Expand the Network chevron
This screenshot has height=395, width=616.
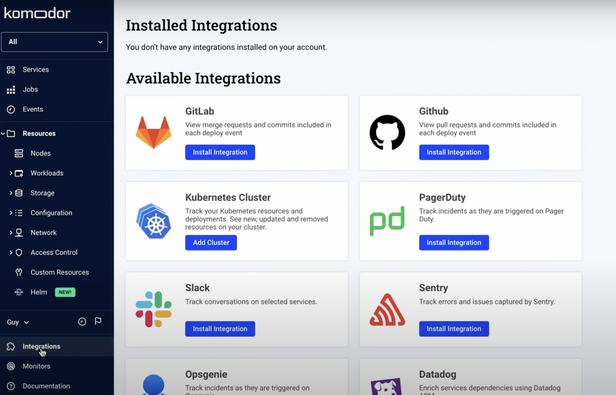click(x=11, y=233)
